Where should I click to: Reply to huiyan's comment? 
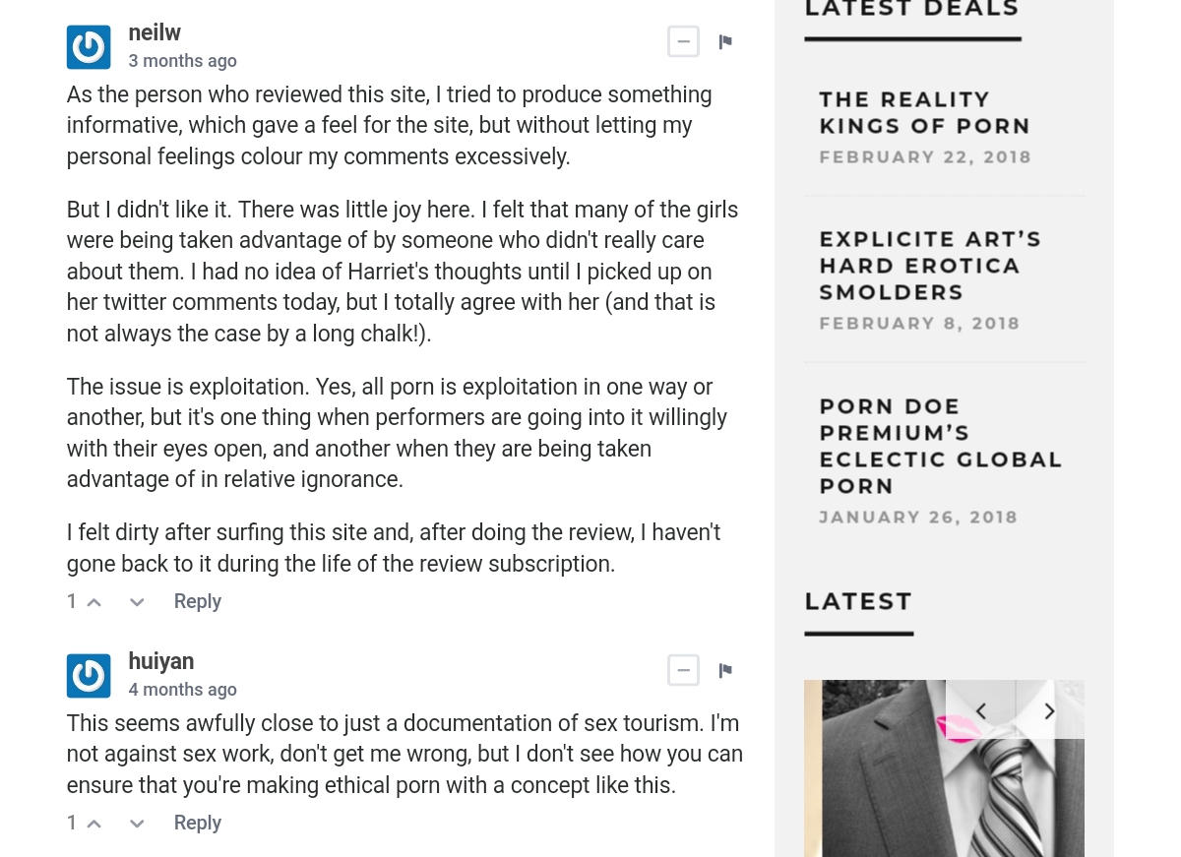(197, 824)
